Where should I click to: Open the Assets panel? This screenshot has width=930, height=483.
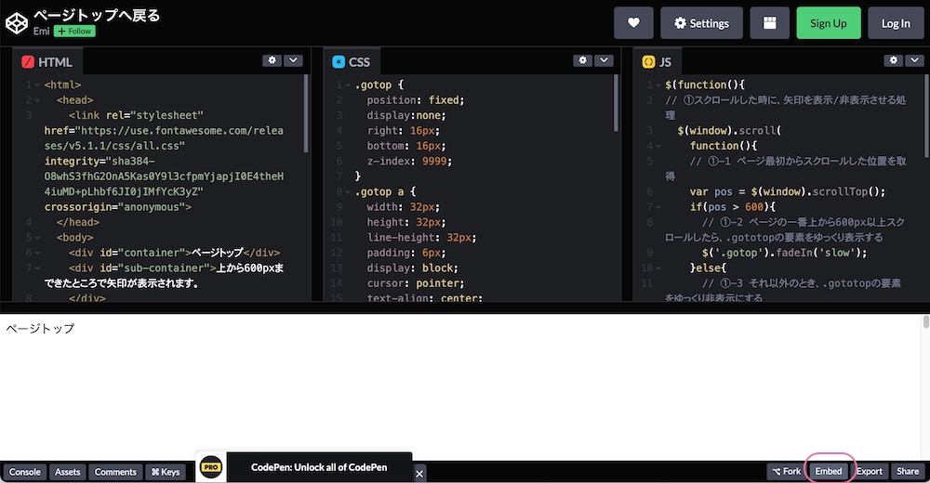point(68,472)
